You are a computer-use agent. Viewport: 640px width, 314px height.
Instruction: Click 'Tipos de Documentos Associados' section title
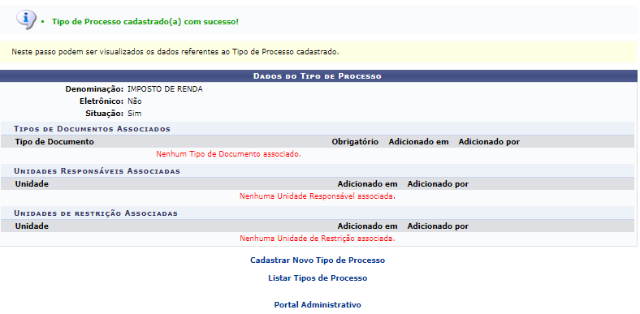coord(93,129)
